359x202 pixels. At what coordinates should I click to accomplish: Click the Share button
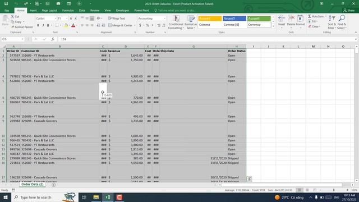(349, 10)
